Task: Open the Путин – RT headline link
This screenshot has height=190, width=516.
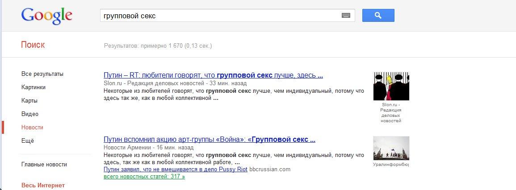Action: (x=213, y=75)
